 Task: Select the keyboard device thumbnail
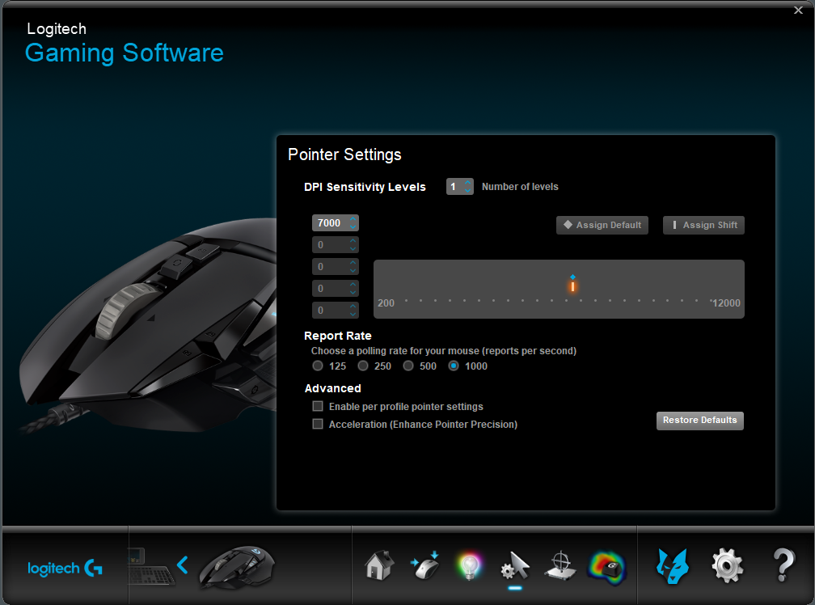[x=150, y=568]
